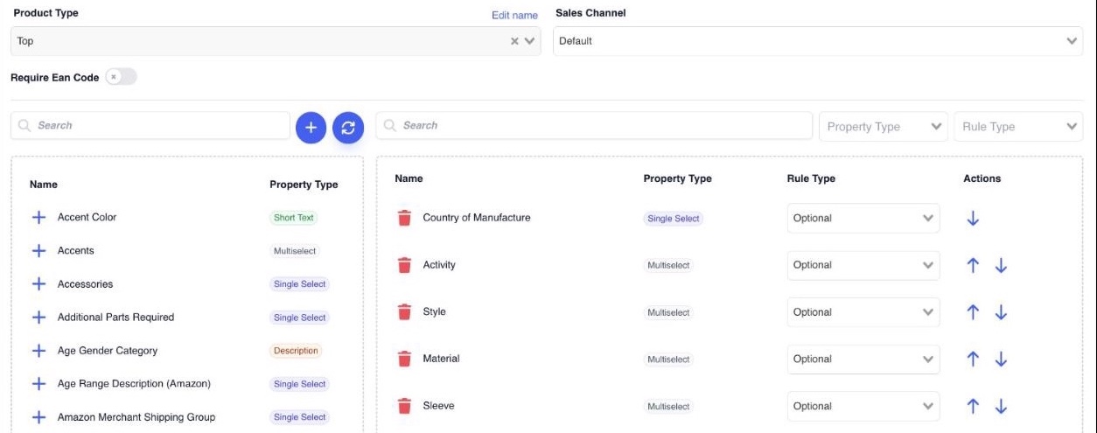1097x433 pixels.
Task: Toggle the Require Ean Code switch
Action: 121,77
